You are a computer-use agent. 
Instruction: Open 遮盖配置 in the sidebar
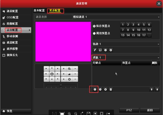(x=16, y=43)
